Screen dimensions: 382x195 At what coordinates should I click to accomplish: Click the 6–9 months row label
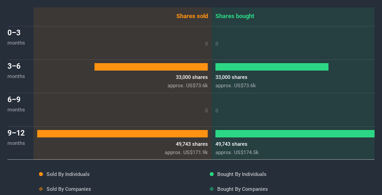16,104
